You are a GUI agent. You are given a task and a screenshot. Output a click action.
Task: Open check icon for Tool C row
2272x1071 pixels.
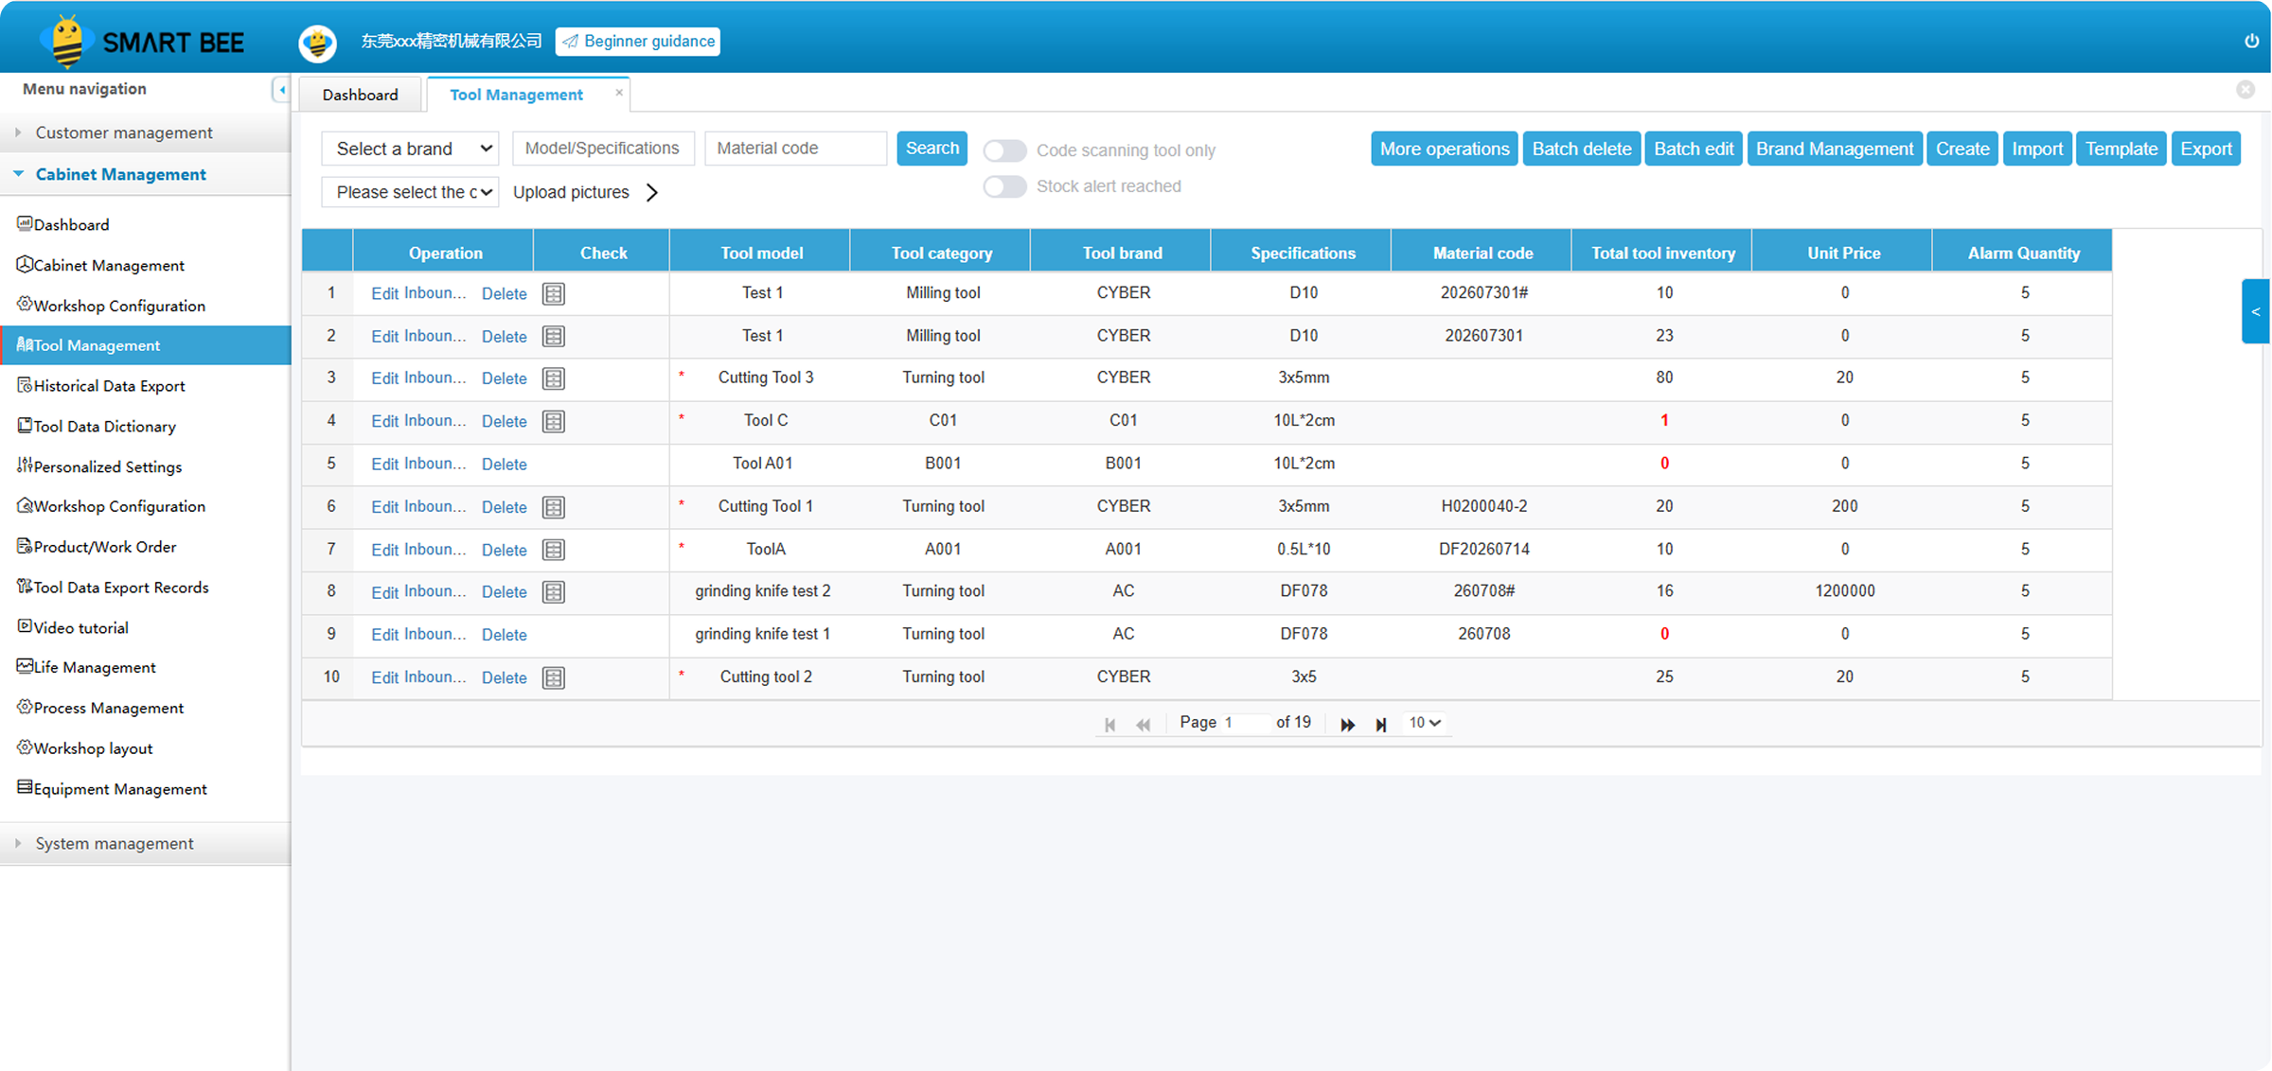point(554,421)
